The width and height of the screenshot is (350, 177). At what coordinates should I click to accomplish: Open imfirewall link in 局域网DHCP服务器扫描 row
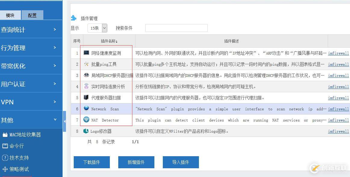tap(338, 76)
